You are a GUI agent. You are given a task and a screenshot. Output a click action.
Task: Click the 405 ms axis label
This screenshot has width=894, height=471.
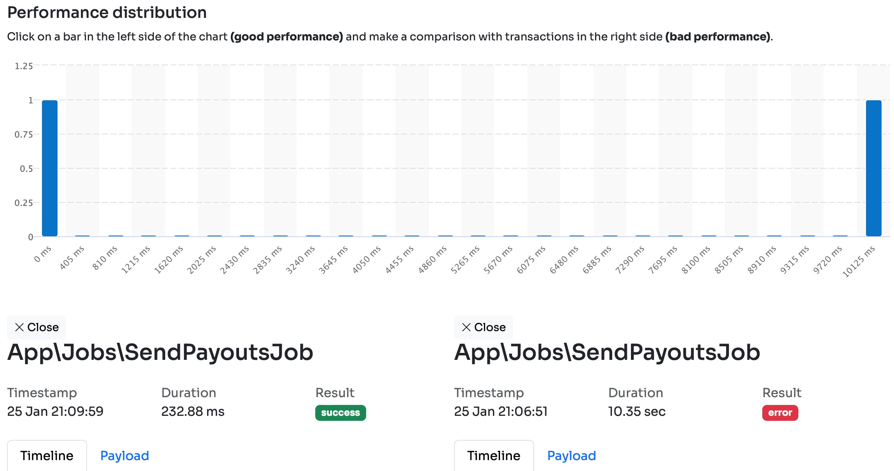(x=72, y=258)
